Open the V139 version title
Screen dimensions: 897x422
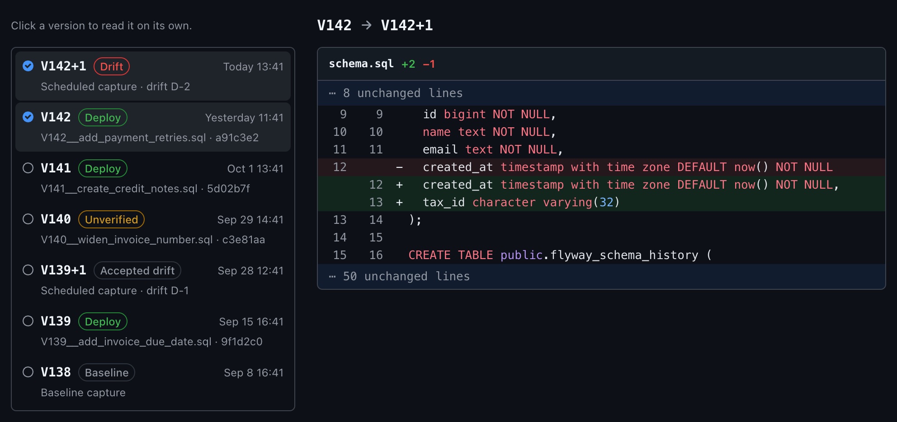[56, 321]
